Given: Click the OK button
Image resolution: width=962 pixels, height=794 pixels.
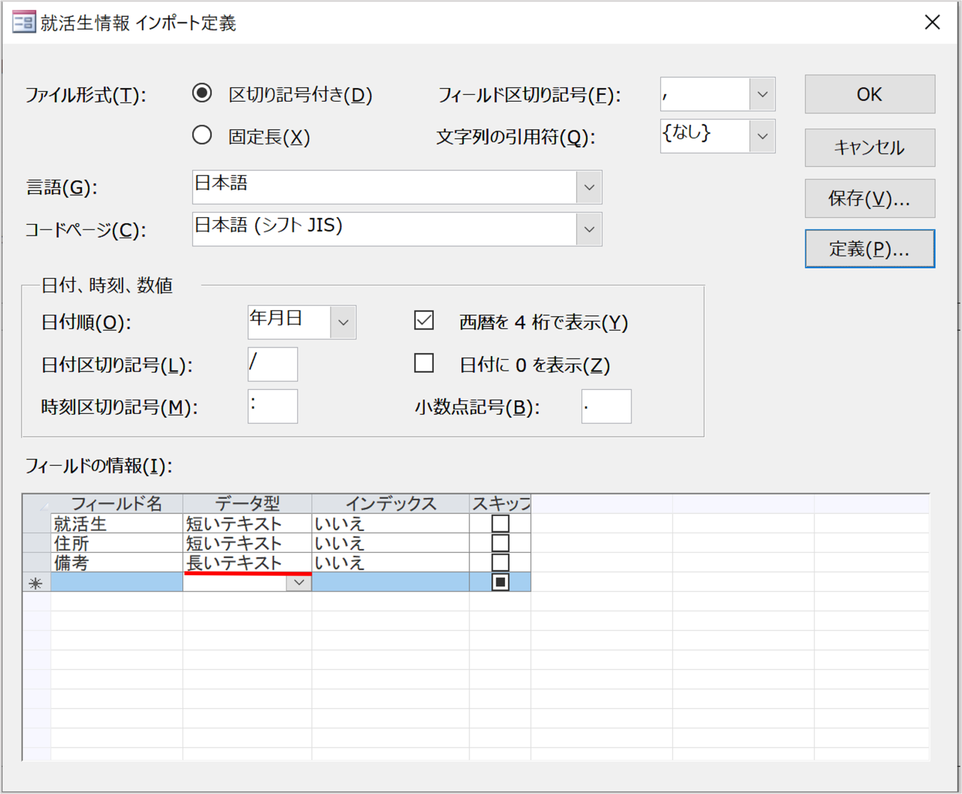Looking at the screenshot, I should click(x=870, y=94).
